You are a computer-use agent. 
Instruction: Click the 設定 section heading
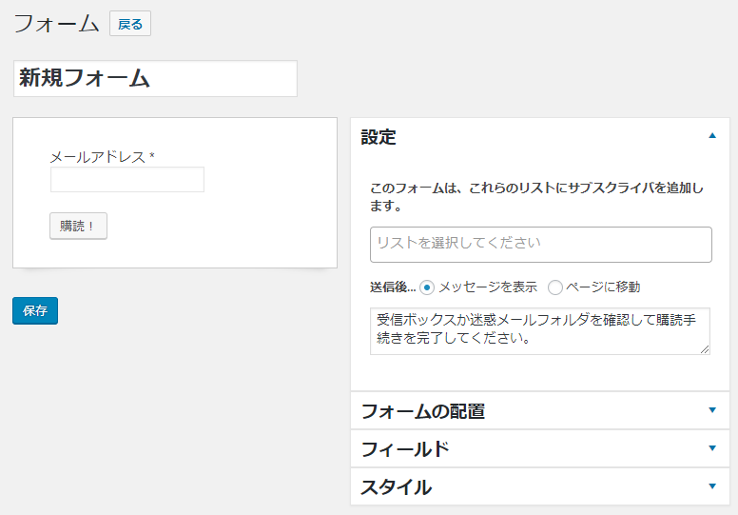pos(379,137)
